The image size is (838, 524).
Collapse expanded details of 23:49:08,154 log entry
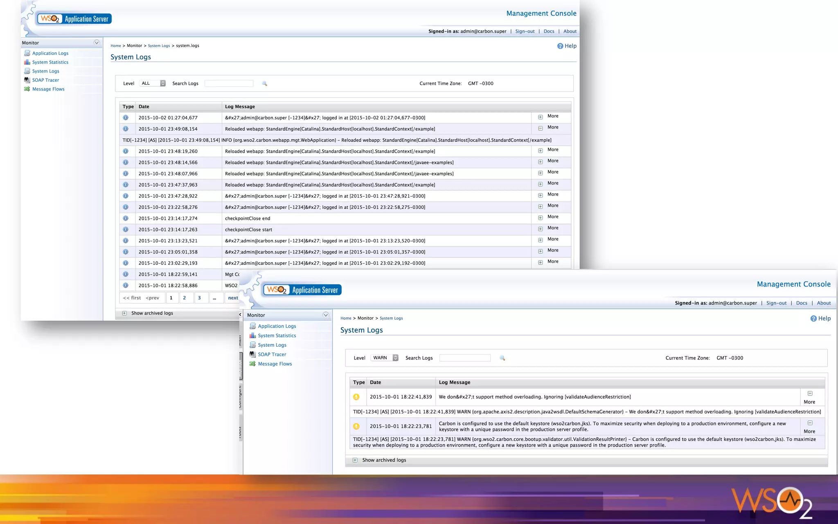(540, 128)
